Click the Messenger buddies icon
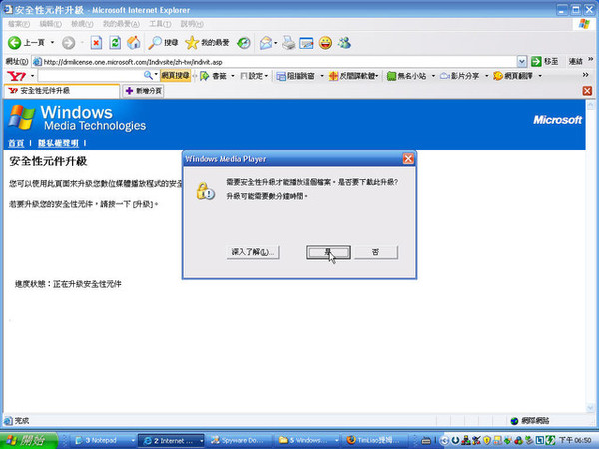The height and width of the screenshot is (449, 599). click(344, 42)
